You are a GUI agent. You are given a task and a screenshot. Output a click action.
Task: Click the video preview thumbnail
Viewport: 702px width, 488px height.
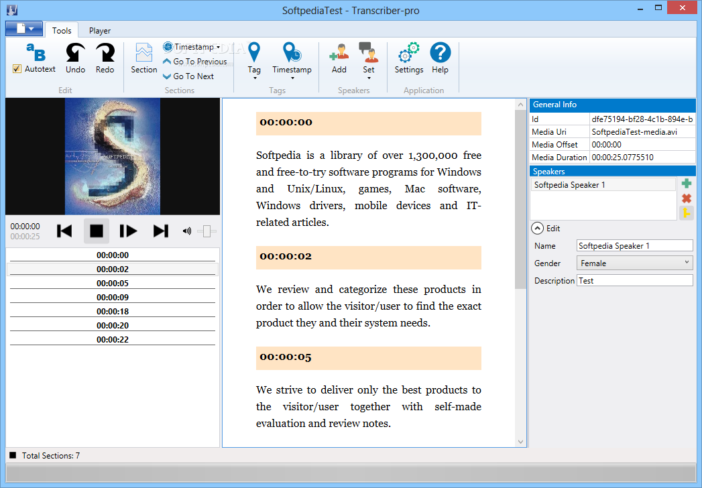[x=113, y=157]
